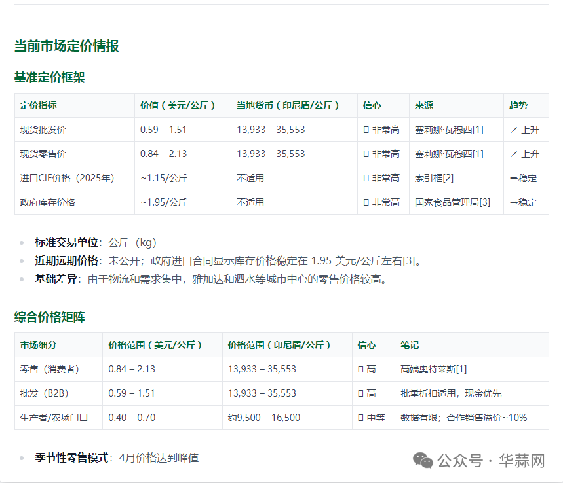Click the 季节性零售模式 bullet label
This screenshot has height=483, width=563.
[72, 458]
